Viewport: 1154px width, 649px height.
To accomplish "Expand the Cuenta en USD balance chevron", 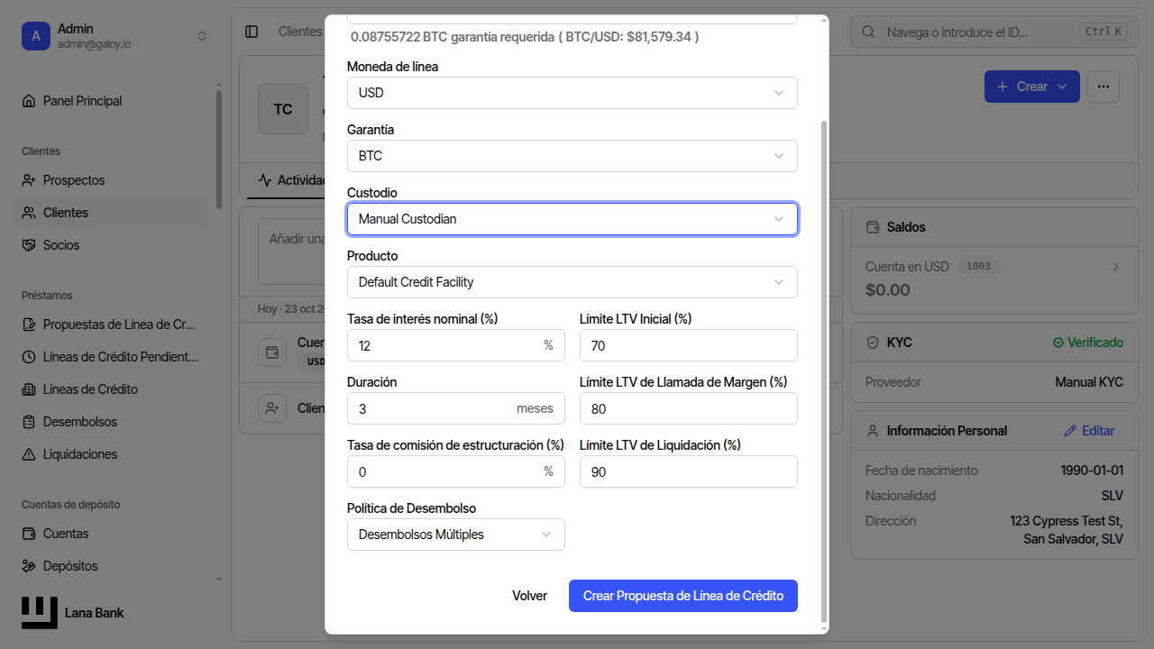I will (1116, 267).
